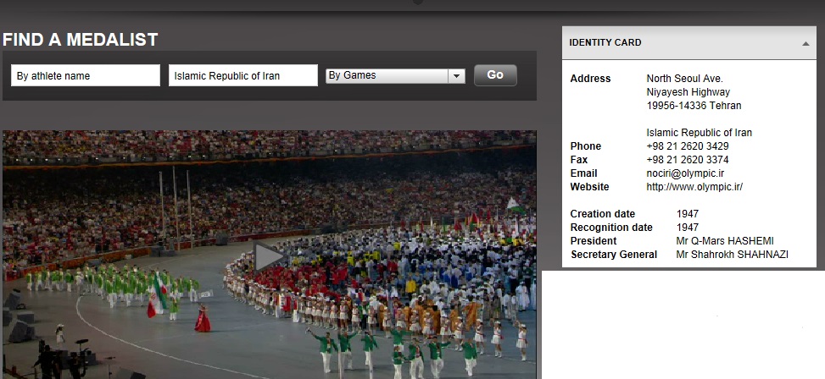Screen dimensions: 825x379
Task: Click the 'Islamic Republic of Iran' country field
Action: click(x=243, y=75)
